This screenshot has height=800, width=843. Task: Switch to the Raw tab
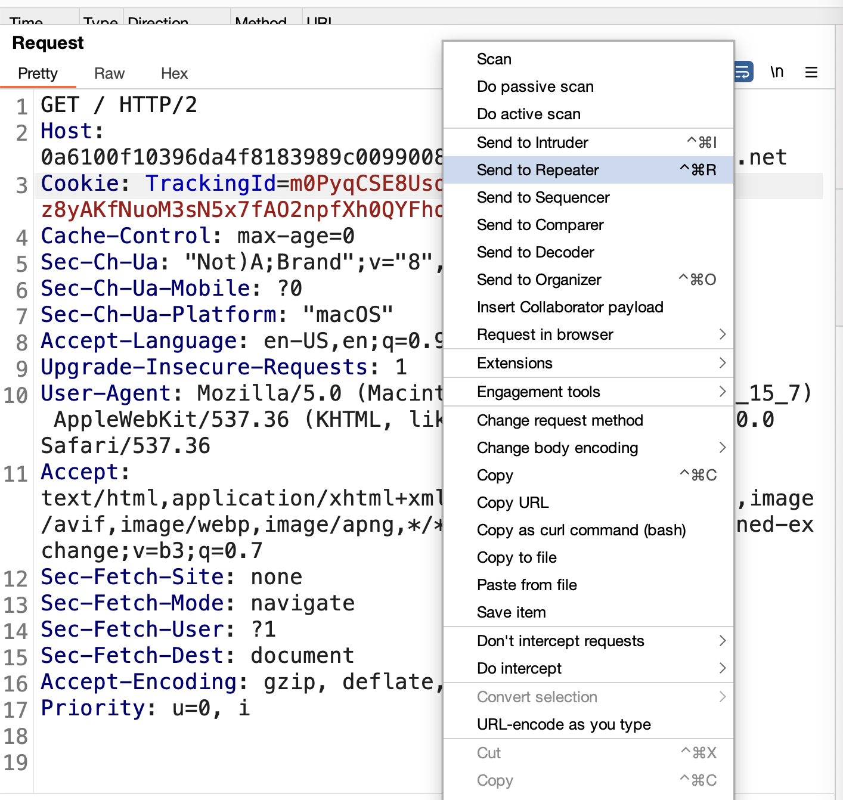point(110,73)
